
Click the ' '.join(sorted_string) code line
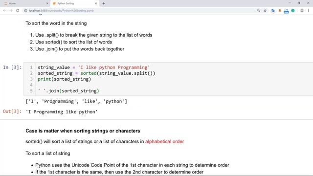tap(68, 91)
